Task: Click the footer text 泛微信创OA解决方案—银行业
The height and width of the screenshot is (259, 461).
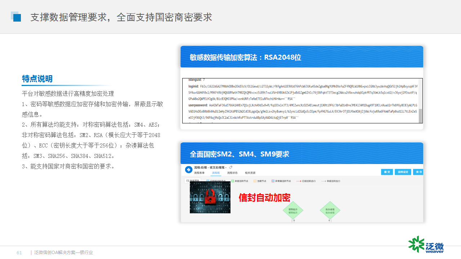Action: pos(63,253)
